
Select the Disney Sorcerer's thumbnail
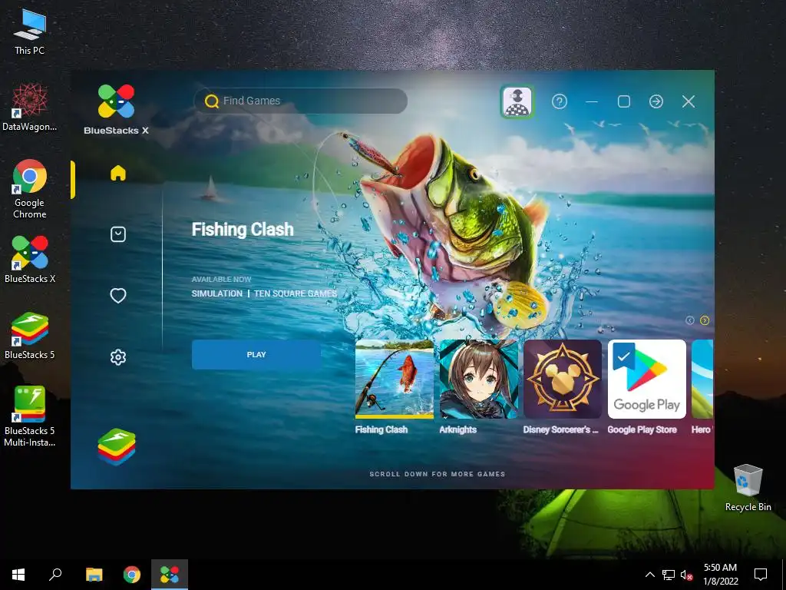pyautogui.click(x=563, y=380)
